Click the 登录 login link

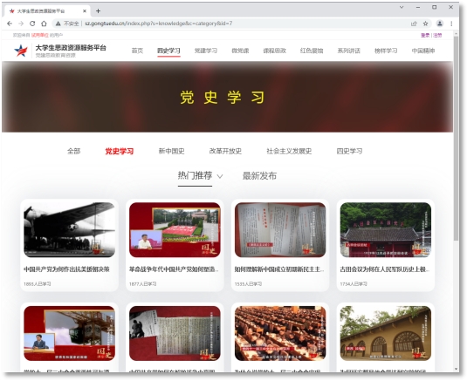[425, 35]
